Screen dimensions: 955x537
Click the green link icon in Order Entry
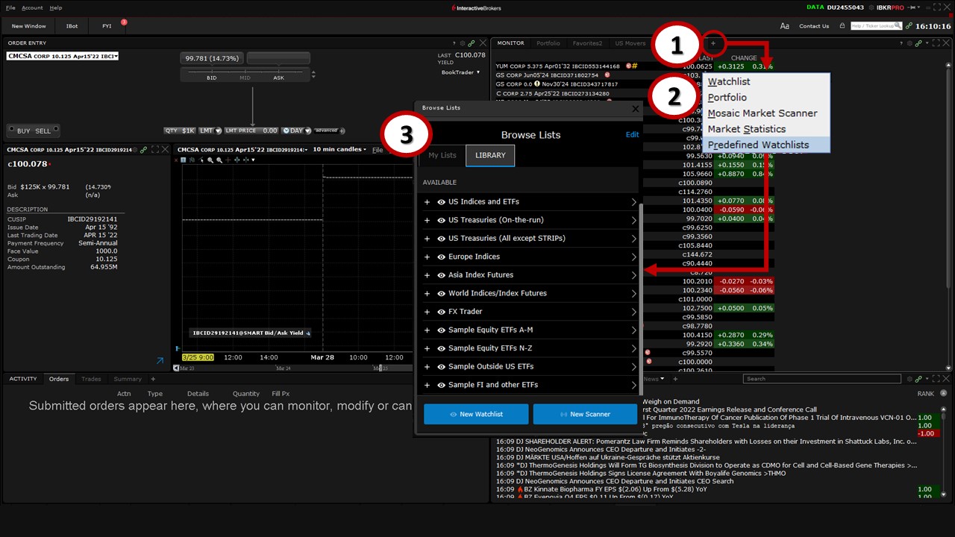471,43
